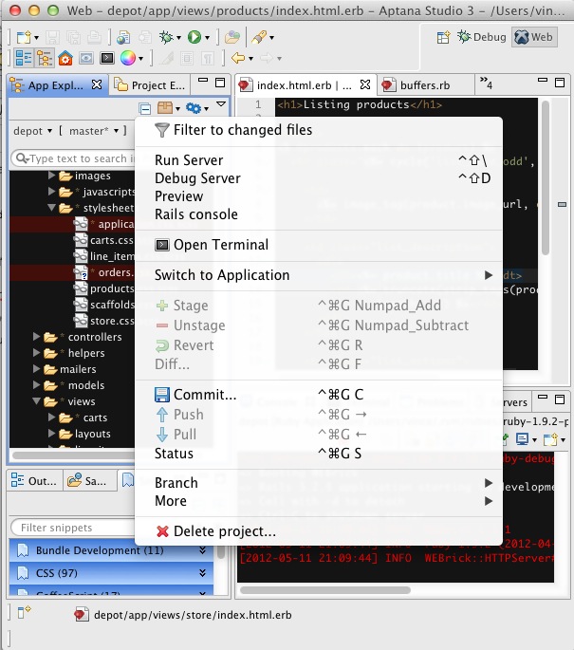Expand the images folder
Image resolution: width=574 pixels, height=650 pixels.
click(51, 176)
